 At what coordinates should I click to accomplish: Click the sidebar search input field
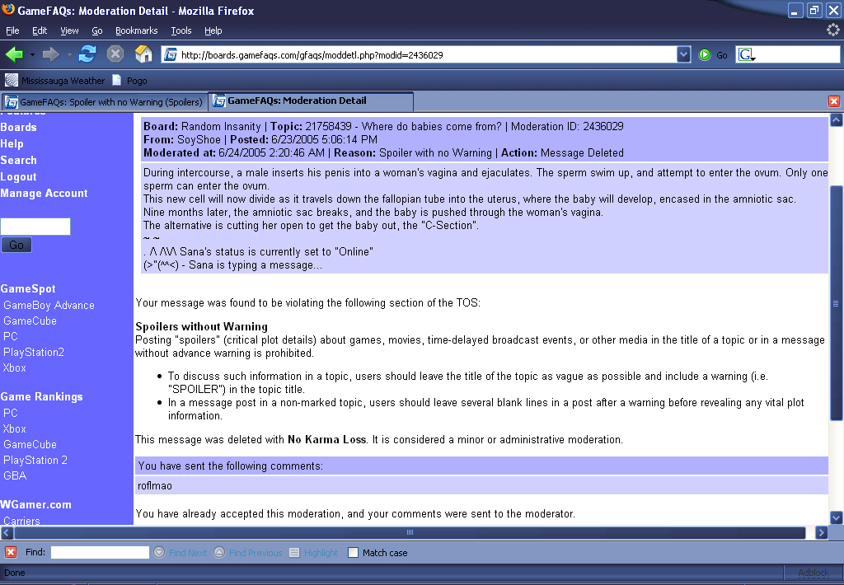click(x=35, y=227)
